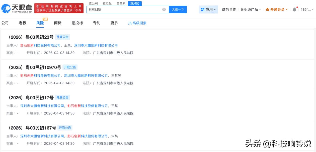Open the 应用 apps grid icon
The width and height of the screenshot is (316, 152).
[203, 9]
